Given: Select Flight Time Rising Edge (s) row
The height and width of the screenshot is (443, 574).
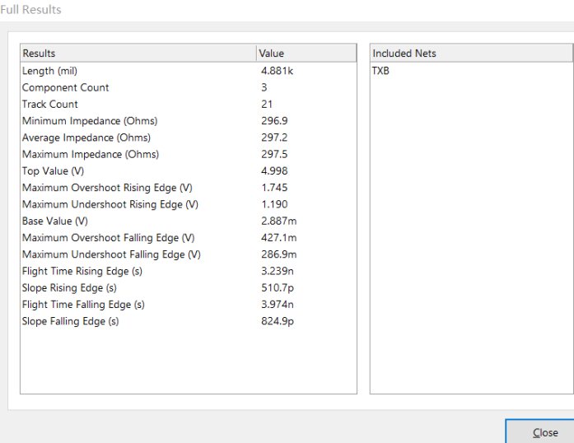Looking at the screenshot, I should [189, 271].
